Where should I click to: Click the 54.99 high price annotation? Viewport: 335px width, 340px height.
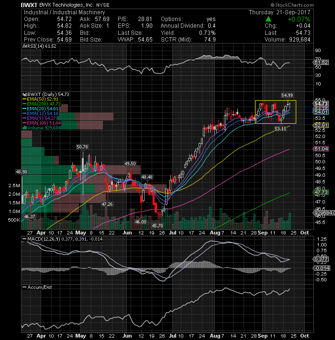[x=287, y=96]
